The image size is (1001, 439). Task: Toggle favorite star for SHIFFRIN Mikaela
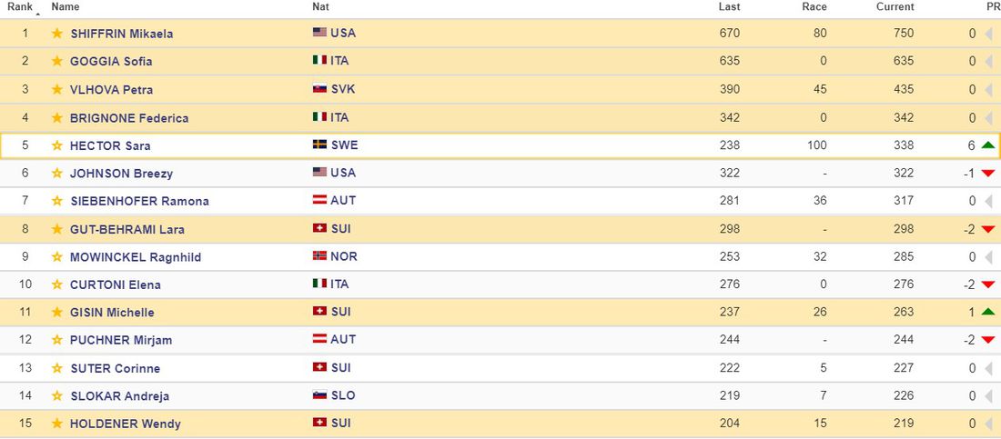pos(57,34)
